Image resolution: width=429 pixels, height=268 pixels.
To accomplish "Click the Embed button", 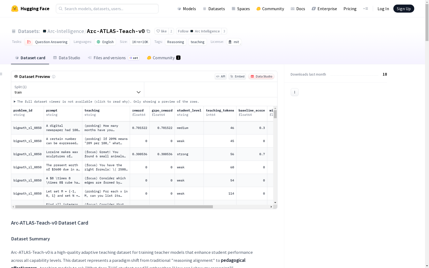I will [x=237, y=76].
